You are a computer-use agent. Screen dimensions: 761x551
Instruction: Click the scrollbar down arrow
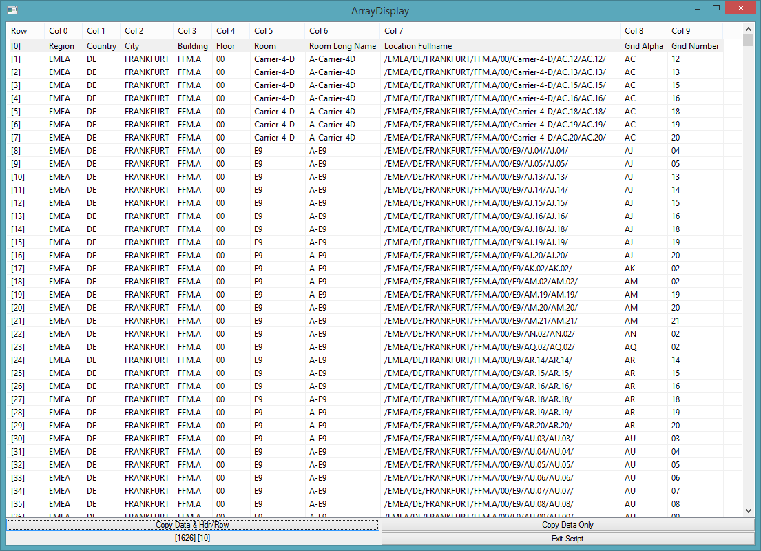coord(749,511)
